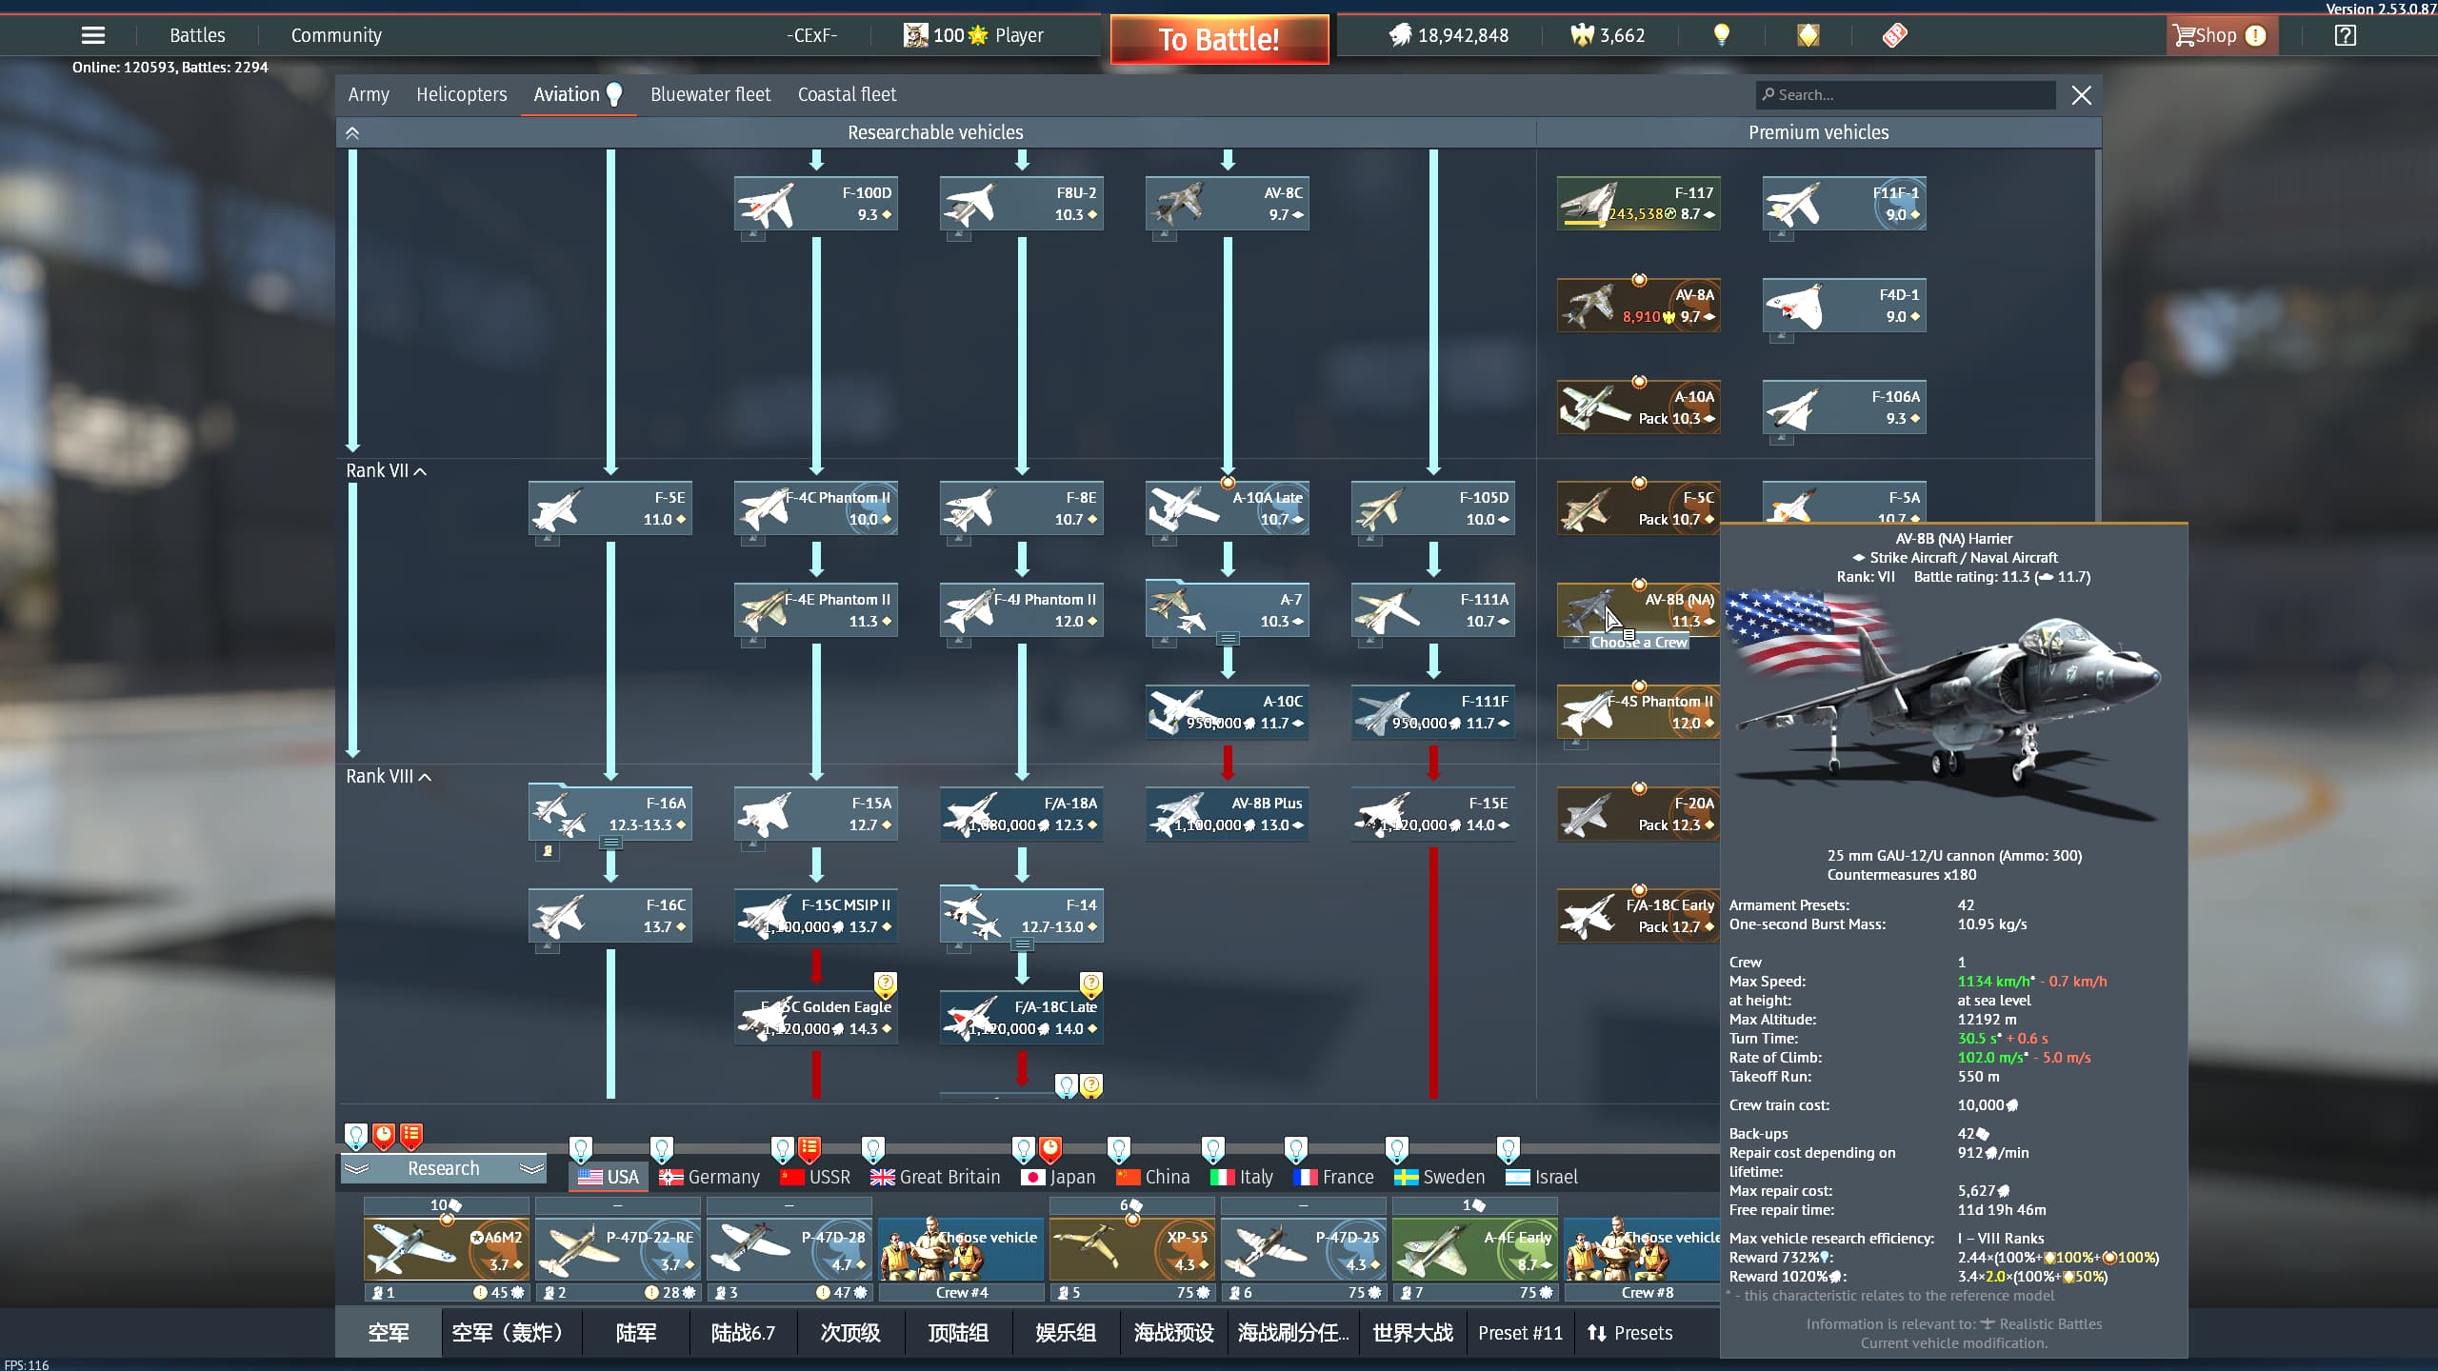
Task: Open the hamburger main menu
Action: tap(92, 35)
